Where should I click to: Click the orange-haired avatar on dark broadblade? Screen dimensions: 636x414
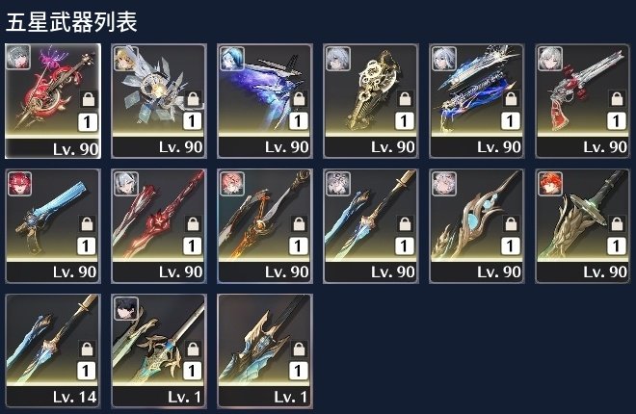tap(549, 184)
